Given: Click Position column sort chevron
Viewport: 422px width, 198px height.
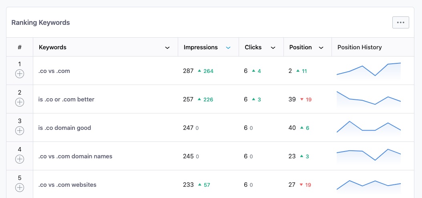Looking at the screenshot, I should pyautogui.click(x=321, y=48).
